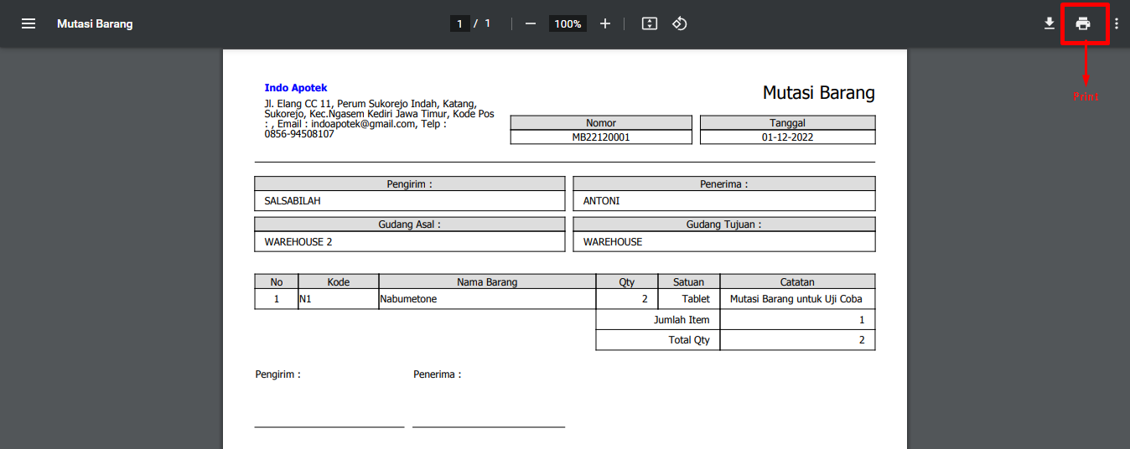Click the zoom in plus icon
Screen dimensions: 1130x449
[x=605, y=23]
